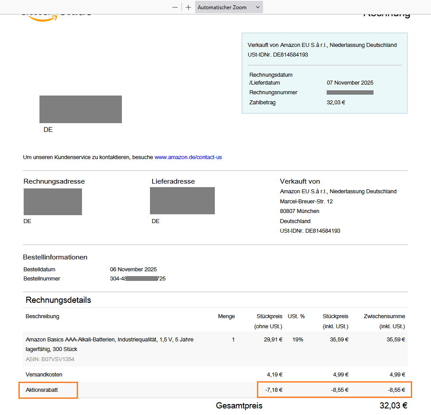Select the ASIN: B07VSV1354 text
Image resolution: width=431 pixels, height=415 pixels.
[x=50, y=359]
